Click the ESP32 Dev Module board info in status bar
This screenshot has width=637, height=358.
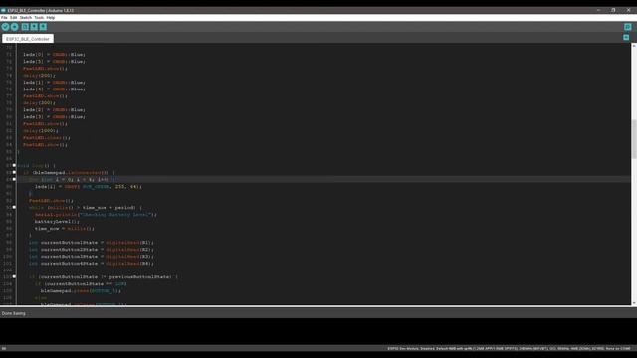509,349
